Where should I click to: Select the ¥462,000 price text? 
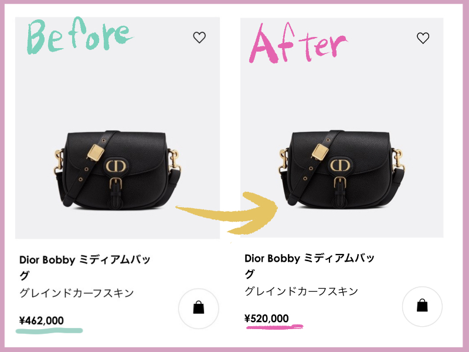[x=41, y=320]
